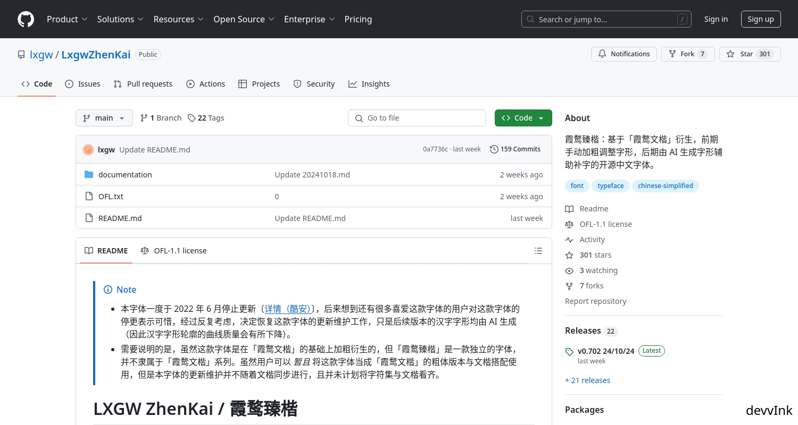Click Report repository link
This screenshot has height=425, width=798.
point(596,301)
